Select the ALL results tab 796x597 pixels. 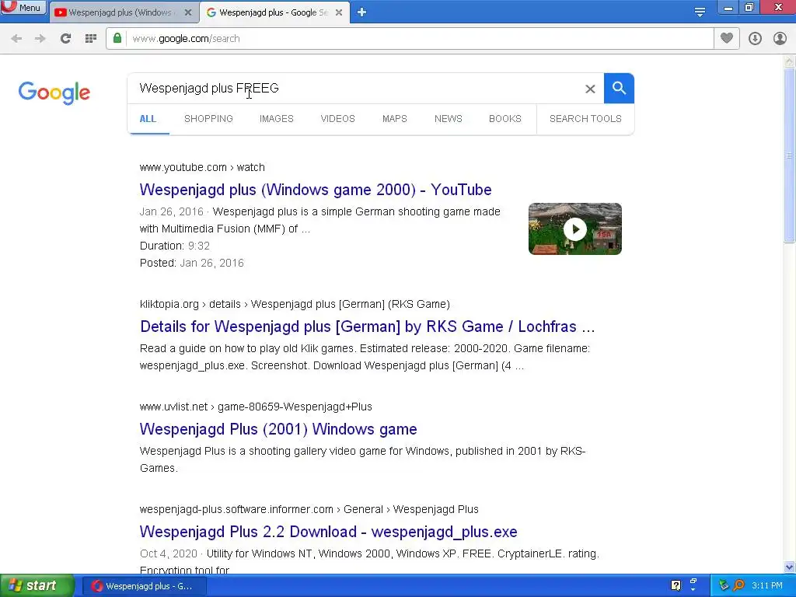(x=148, y=119)
